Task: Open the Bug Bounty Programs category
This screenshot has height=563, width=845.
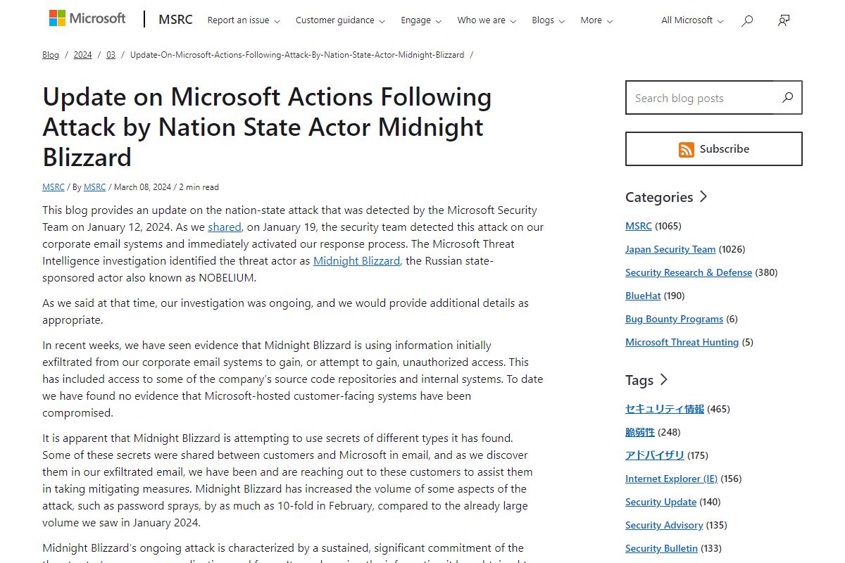Action: point(674,319)
